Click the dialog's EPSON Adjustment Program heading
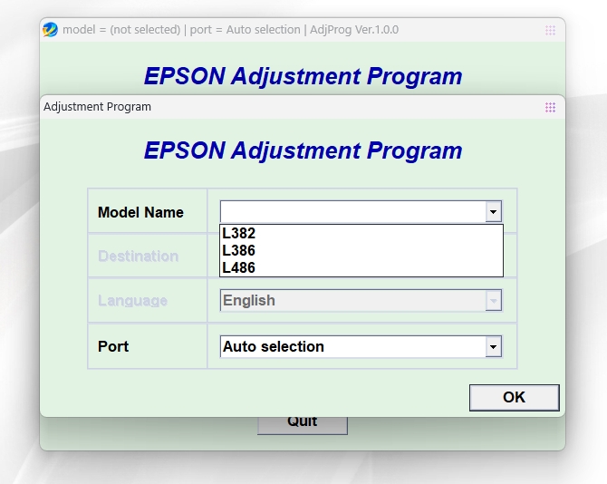This screenshot has width=607, height=484. [x=303, y=150]
